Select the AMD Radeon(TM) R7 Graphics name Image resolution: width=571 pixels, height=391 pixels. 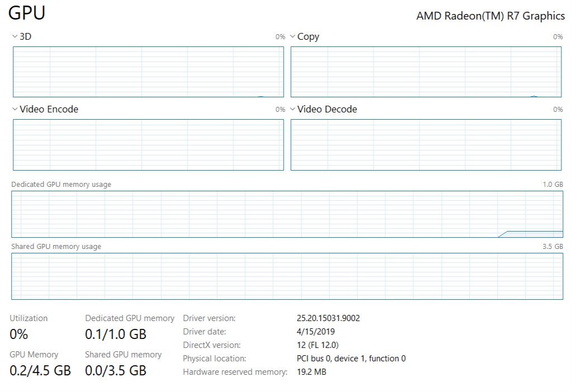(491, 16)
